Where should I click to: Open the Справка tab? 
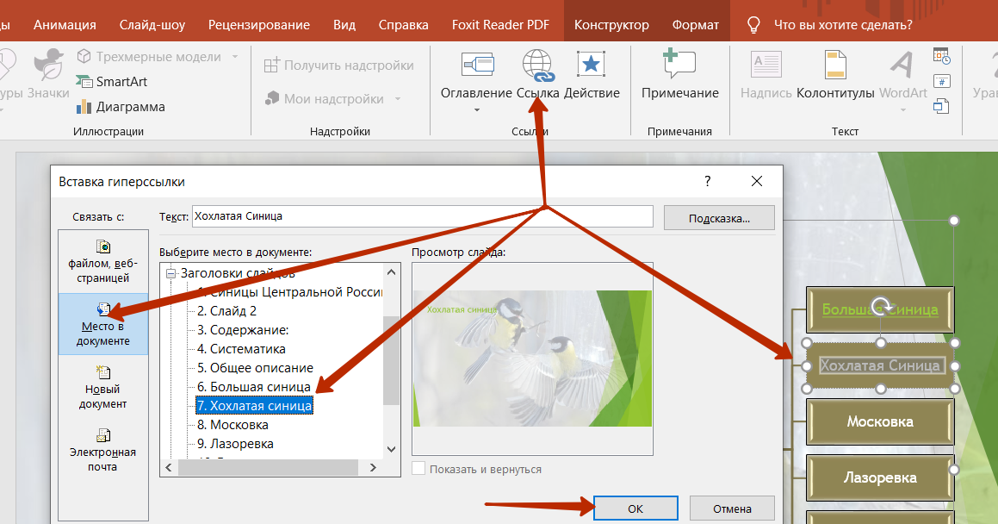click(404, 25)
